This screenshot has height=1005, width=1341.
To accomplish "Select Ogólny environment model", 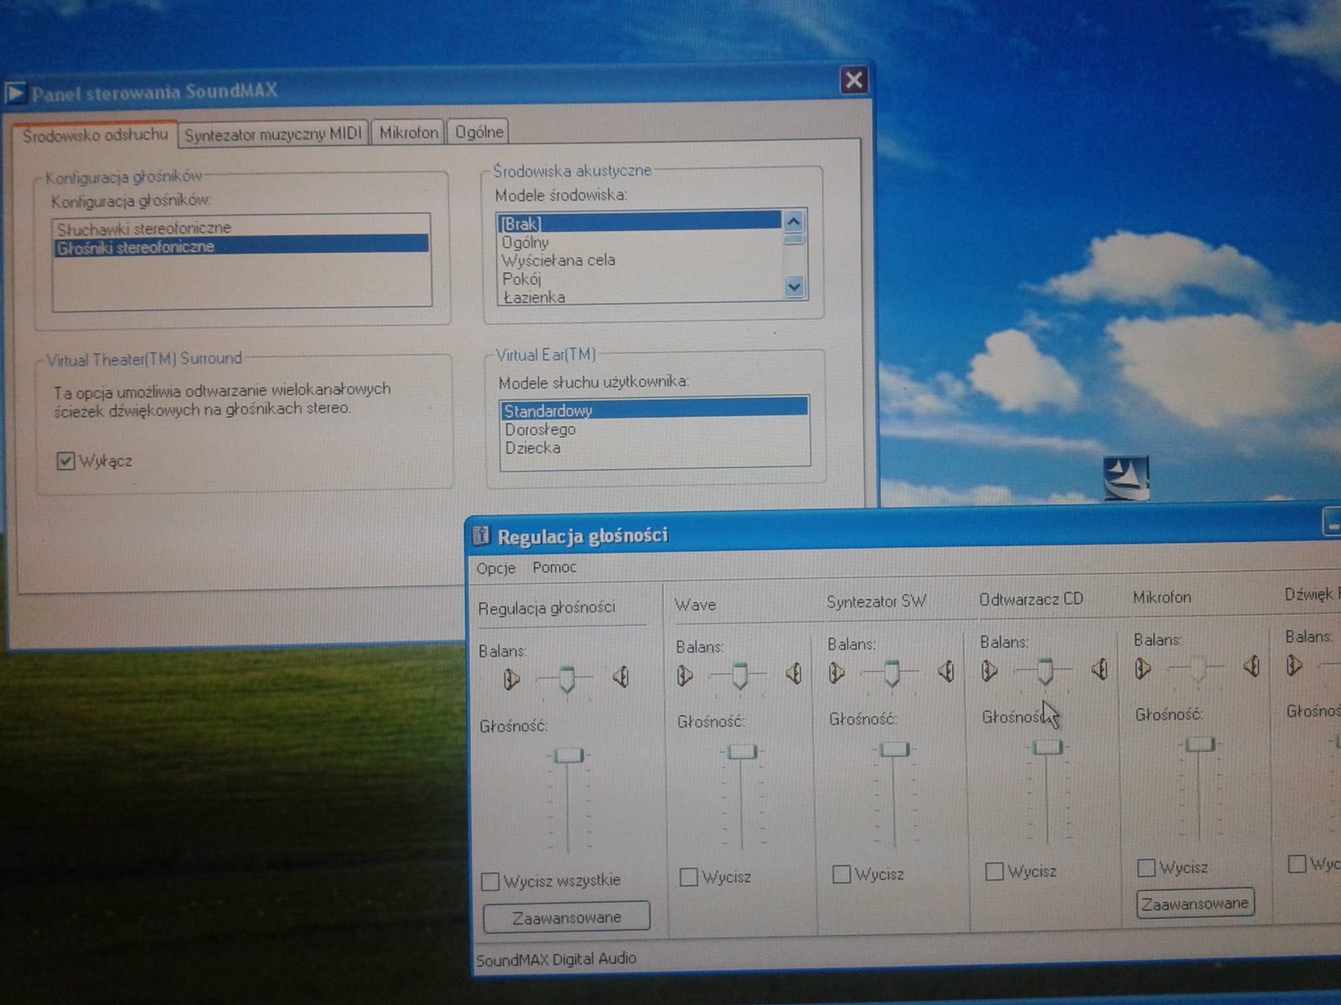I will 640,242.
